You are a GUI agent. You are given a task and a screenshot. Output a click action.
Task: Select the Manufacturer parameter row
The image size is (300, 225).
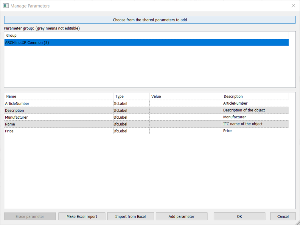click(x=16, y=117)
